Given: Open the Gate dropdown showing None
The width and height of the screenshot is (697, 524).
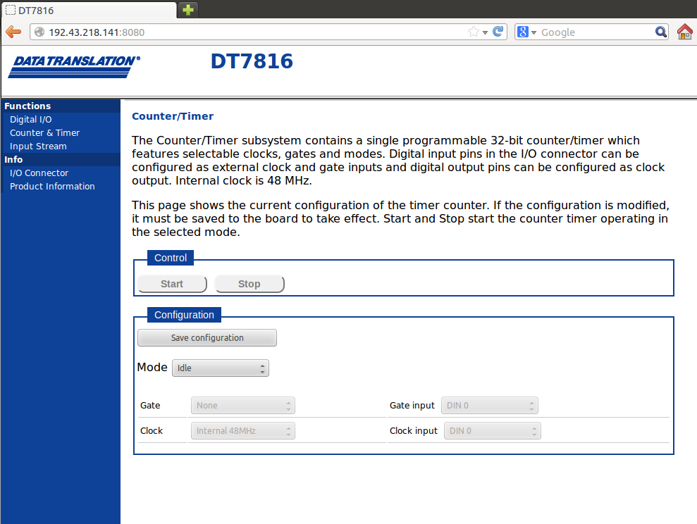Looking at the screenshot, I should 242,406.
